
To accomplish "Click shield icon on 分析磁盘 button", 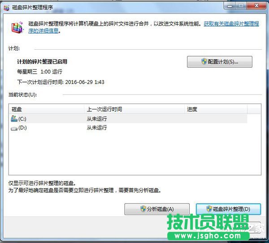I will (x=143, y=208).
